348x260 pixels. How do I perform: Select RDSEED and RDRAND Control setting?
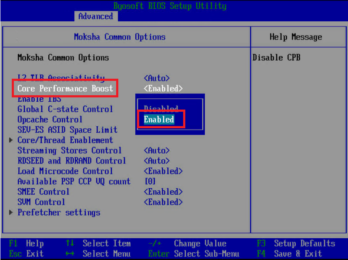pyautogui.click(x=72, y=160)
